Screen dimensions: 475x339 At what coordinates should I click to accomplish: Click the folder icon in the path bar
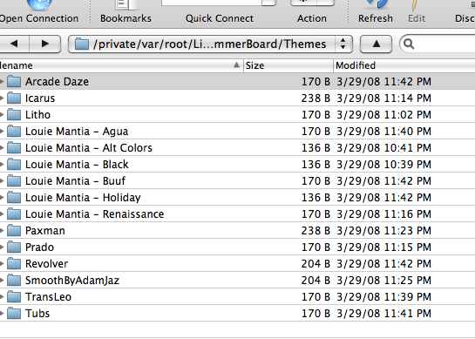(81, 44)
